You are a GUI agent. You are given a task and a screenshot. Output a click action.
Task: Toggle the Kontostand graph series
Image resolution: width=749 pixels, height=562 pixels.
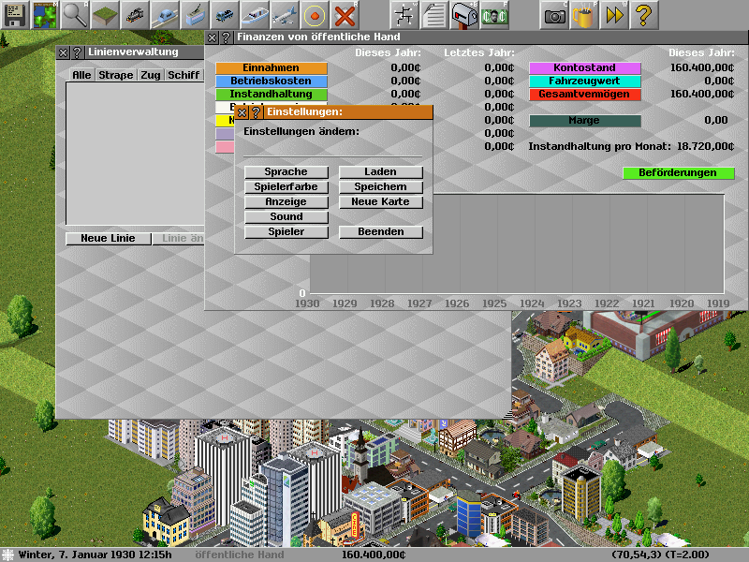[584, 68]
